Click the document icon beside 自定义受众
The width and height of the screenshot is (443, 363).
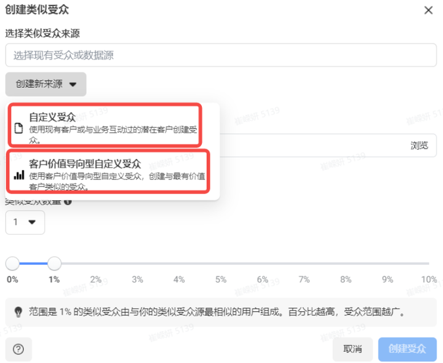point(19,128)
